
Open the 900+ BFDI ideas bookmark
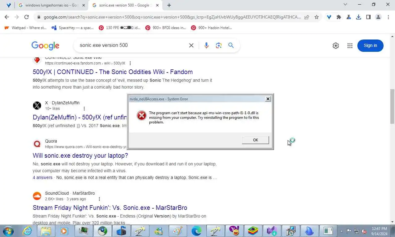tap(166, 28)
